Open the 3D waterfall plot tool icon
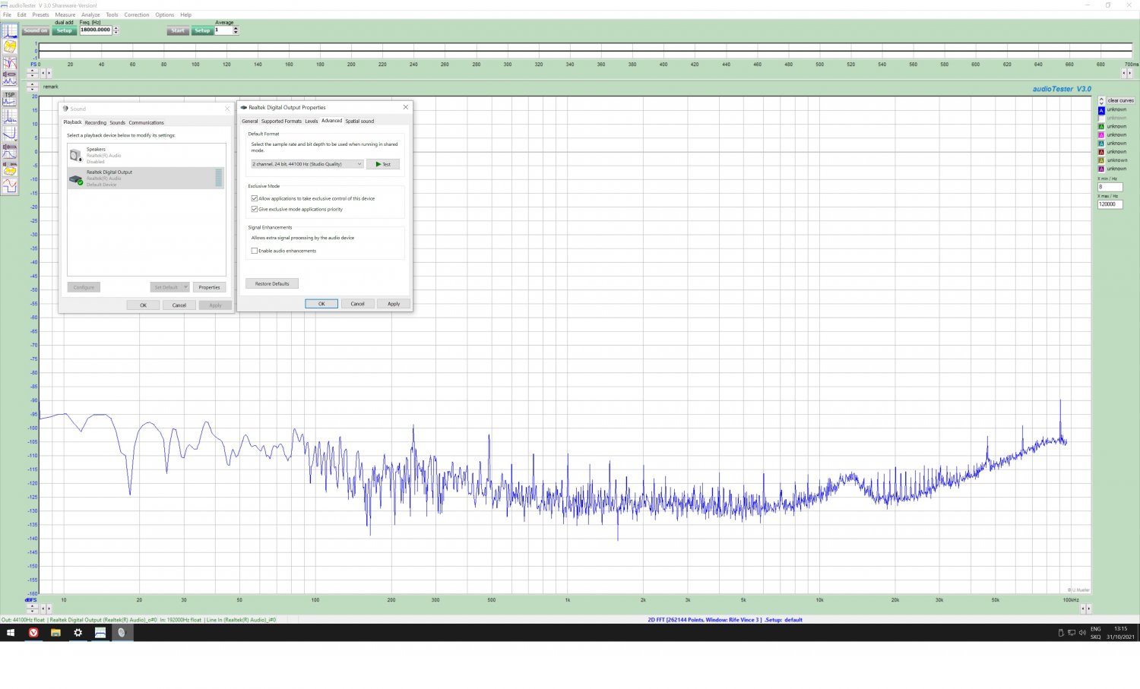Screen dimensions: 1140x689 (10, 46)
